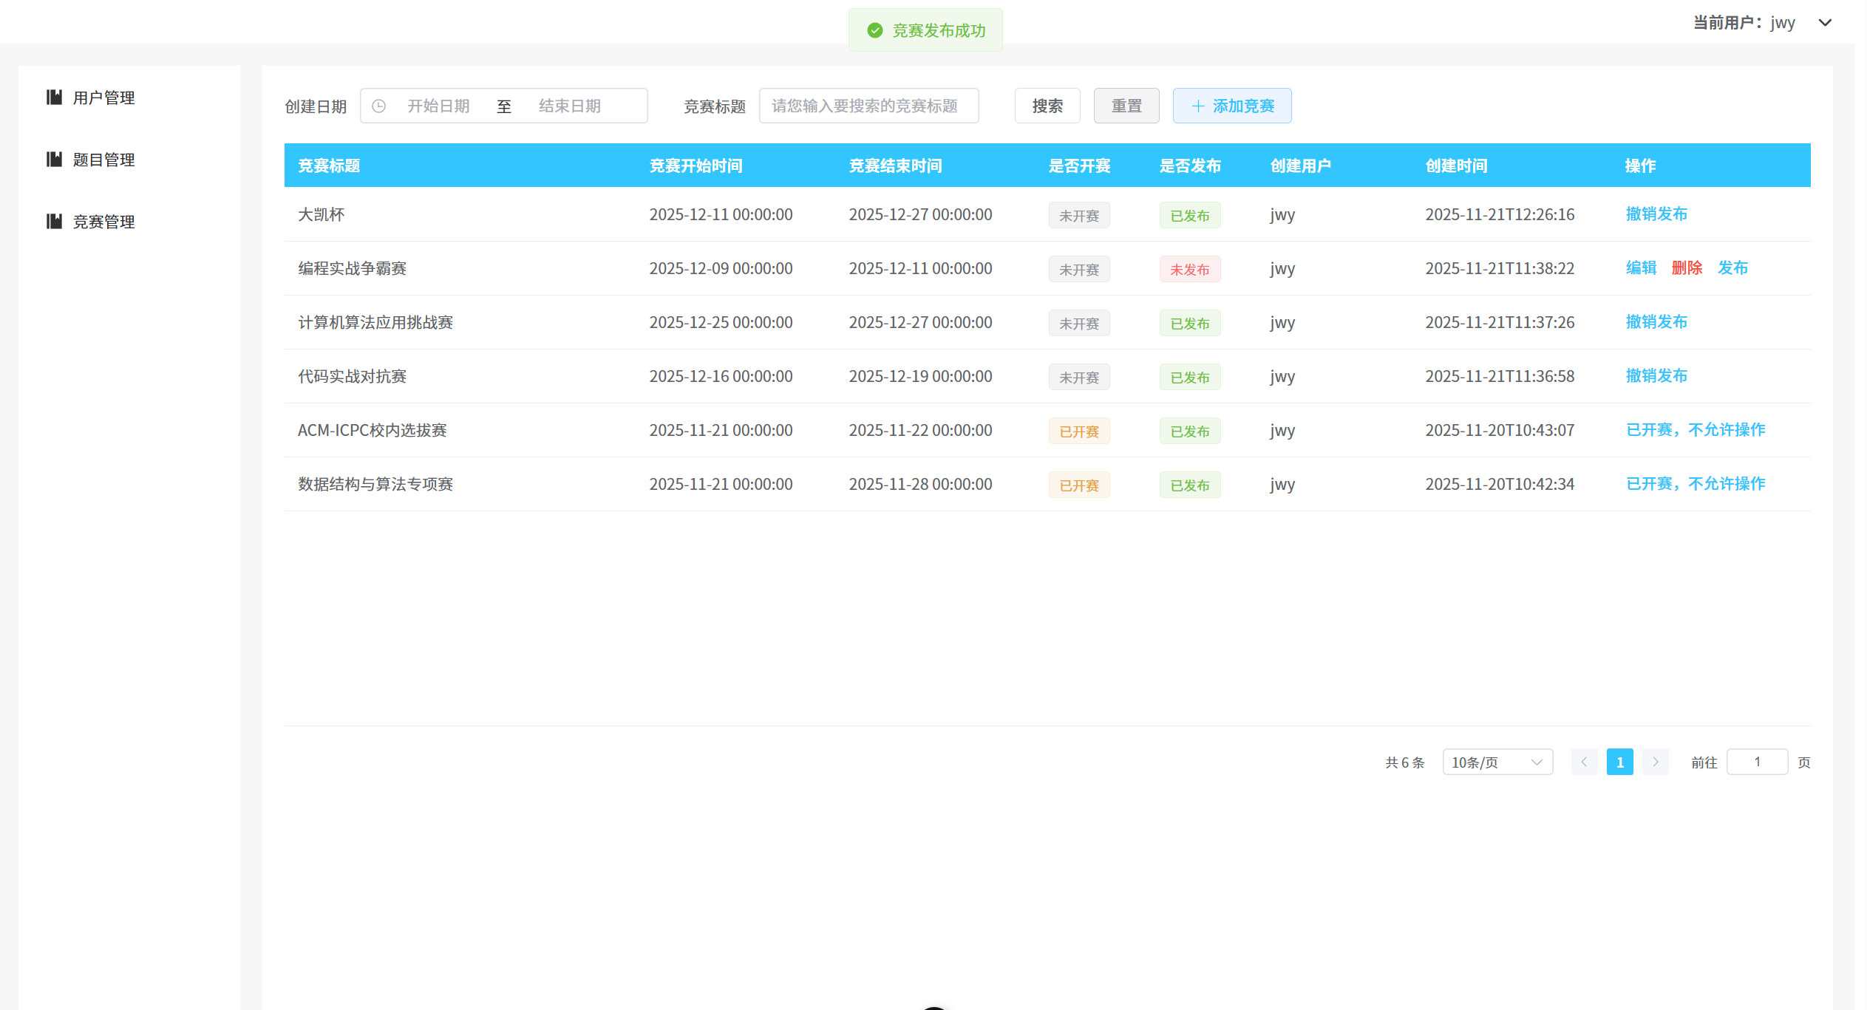Focus the 竞赛标题 search input
Screen dimensions: 1867x1010
click(x=868, y=106)
